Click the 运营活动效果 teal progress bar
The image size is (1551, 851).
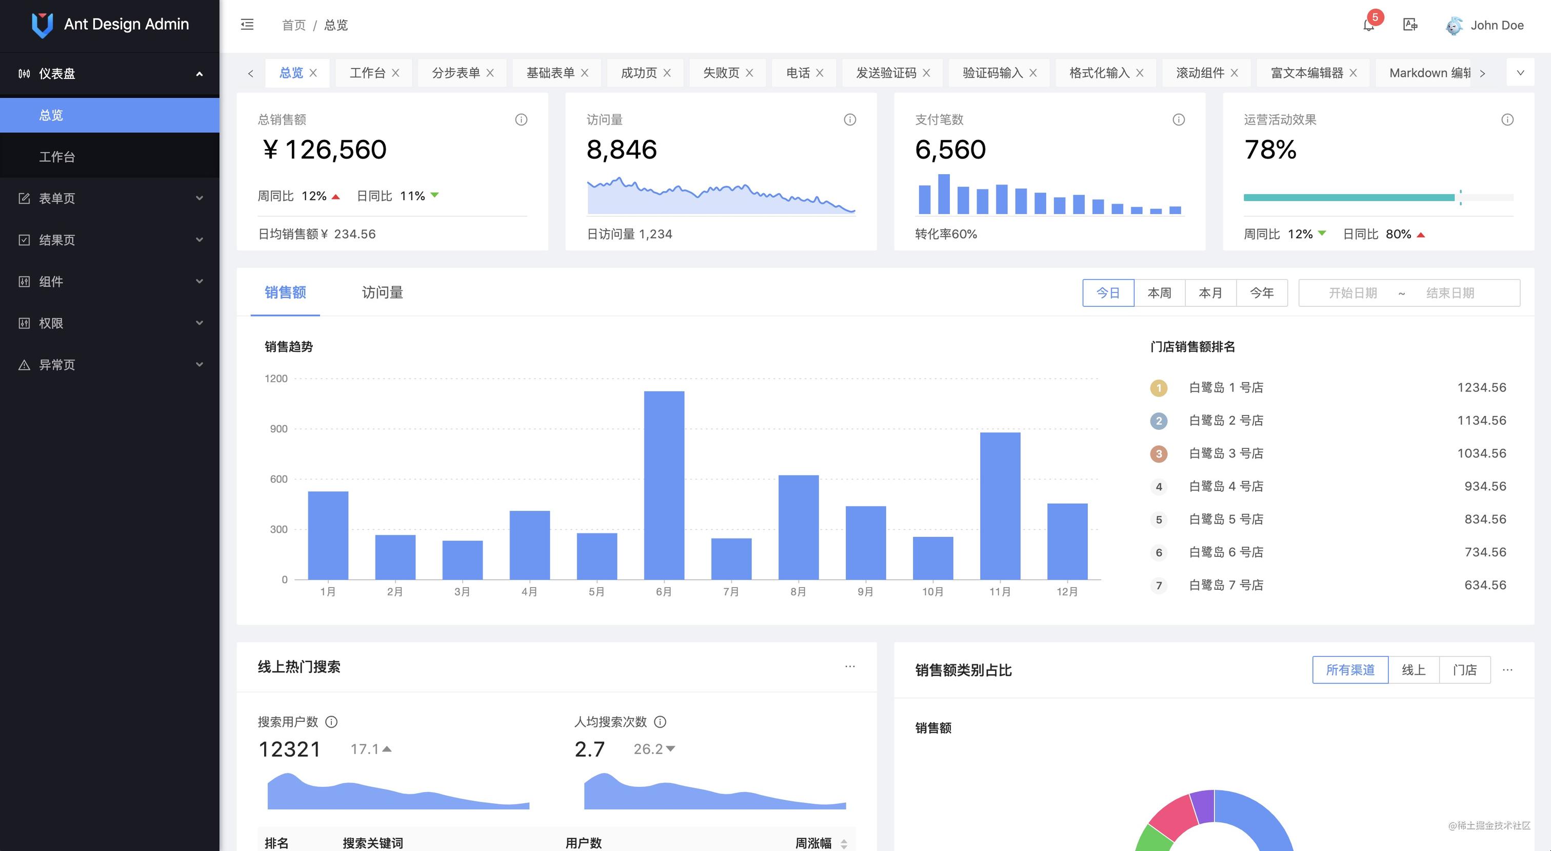point(1349,197)
